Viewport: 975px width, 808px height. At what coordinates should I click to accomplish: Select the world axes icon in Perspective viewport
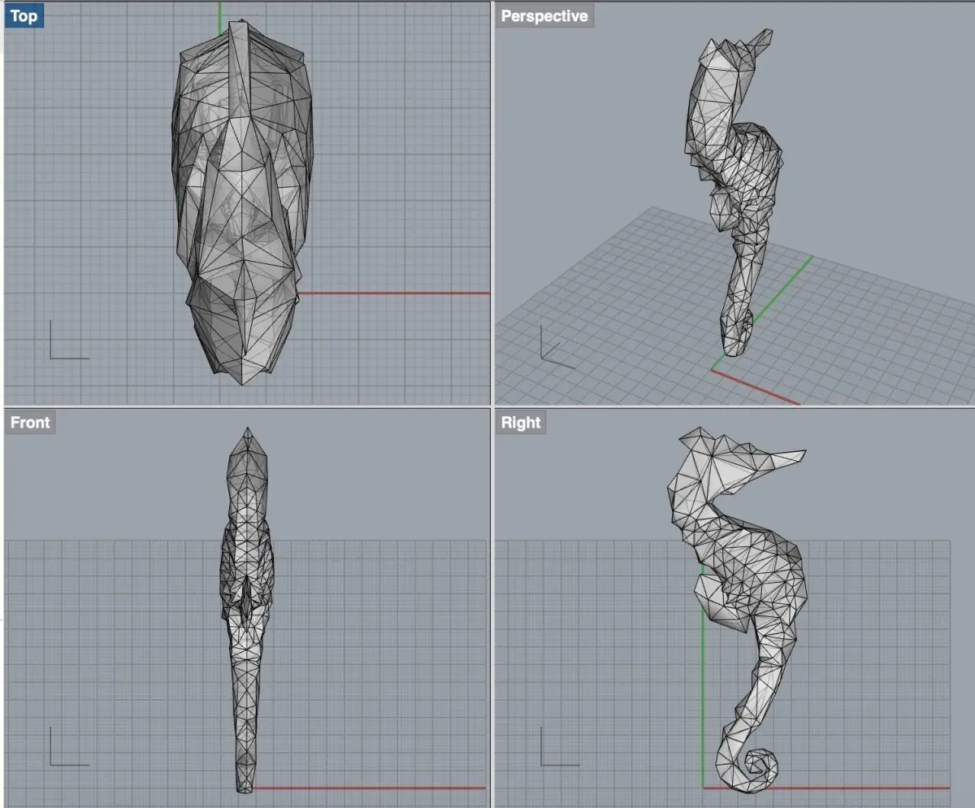click(557, 347)
